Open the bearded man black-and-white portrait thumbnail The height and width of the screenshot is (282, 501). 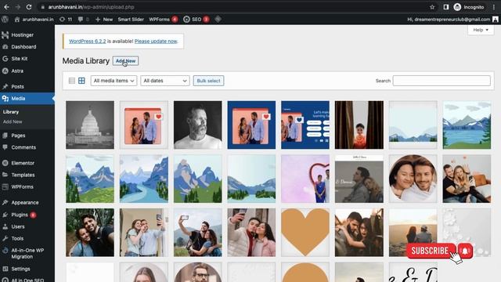click(x=198, y=125)
